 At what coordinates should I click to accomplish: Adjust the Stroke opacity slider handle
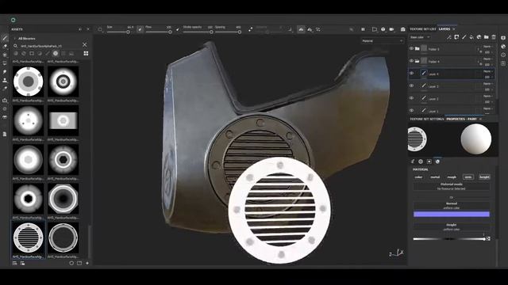pyautogui.click(x=211, y=32)
